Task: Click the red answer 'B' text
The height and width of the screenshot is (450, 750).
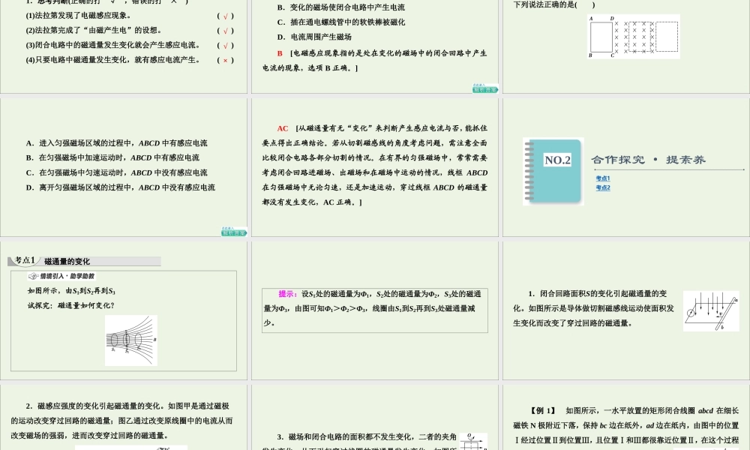Action: 280,53
